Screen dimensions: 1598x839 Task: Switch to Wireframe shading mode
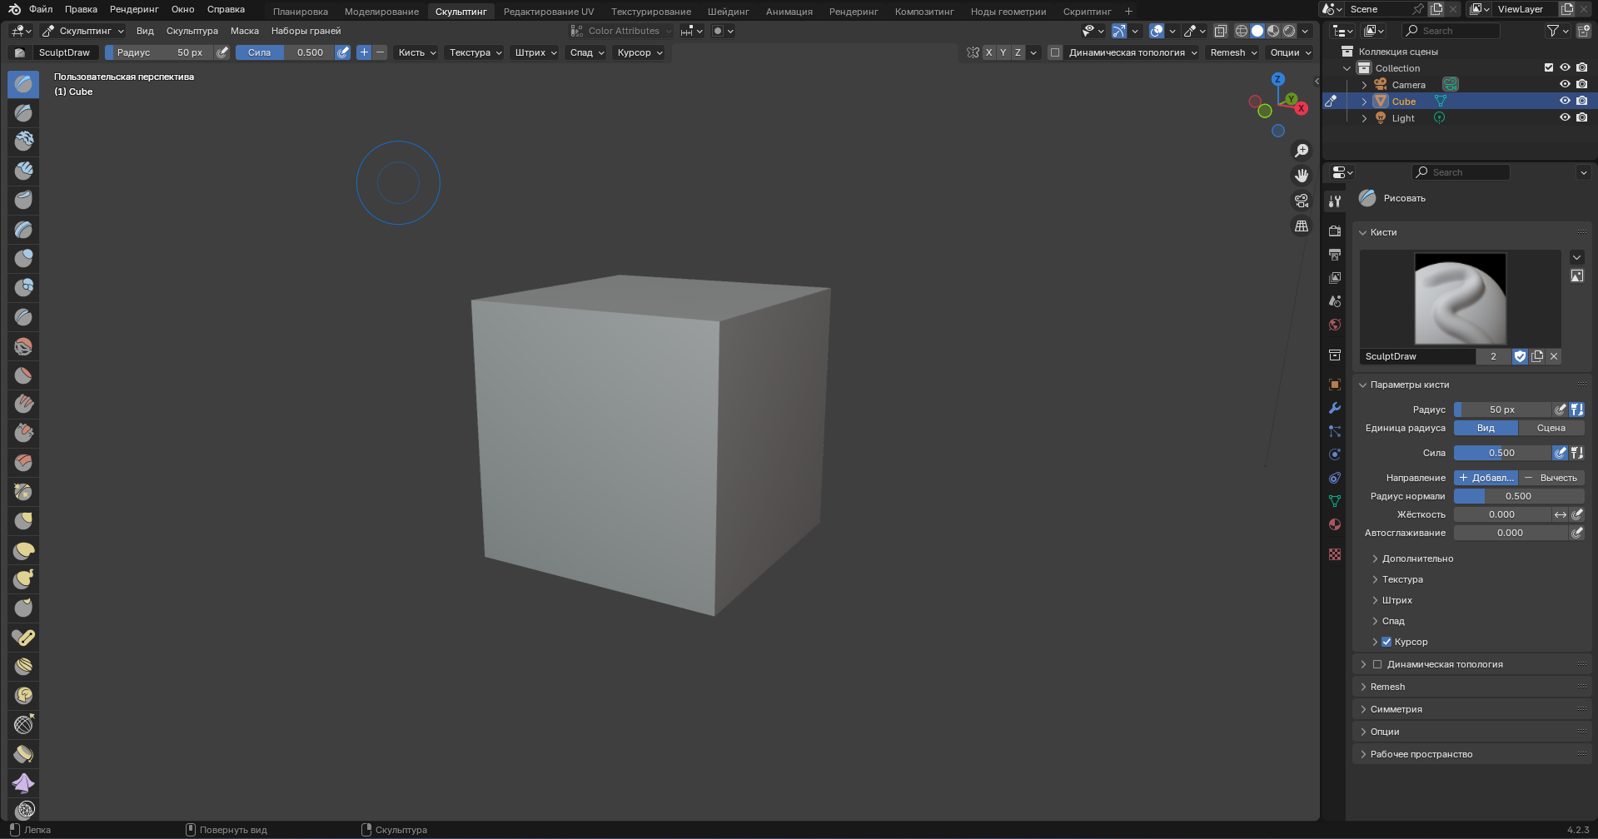tap(1242, 31)
